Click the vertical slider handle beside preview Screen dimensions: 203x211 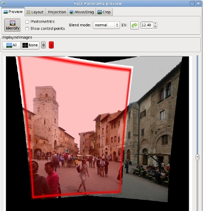197,157
